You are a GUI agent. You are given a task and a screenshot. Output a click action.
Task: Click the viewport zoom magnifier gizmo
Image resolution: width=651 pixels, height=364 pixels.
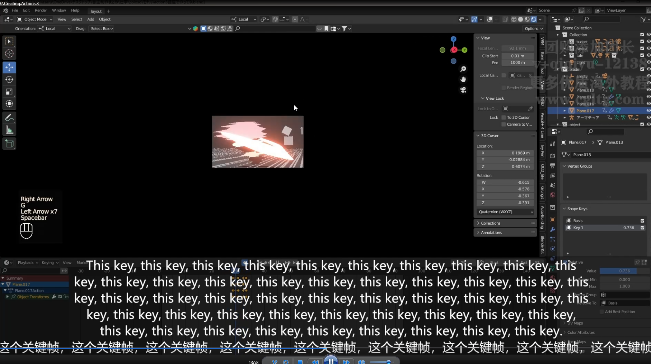tap(463, 69)
